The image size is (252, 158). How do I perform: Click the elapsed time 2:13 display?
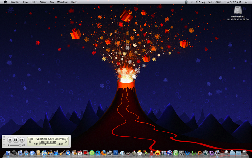36,144
